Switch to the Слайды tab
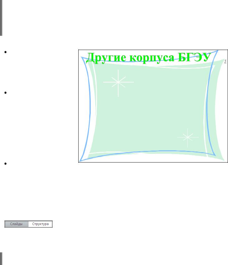The image size is (228, 265). tap(16, 224)
